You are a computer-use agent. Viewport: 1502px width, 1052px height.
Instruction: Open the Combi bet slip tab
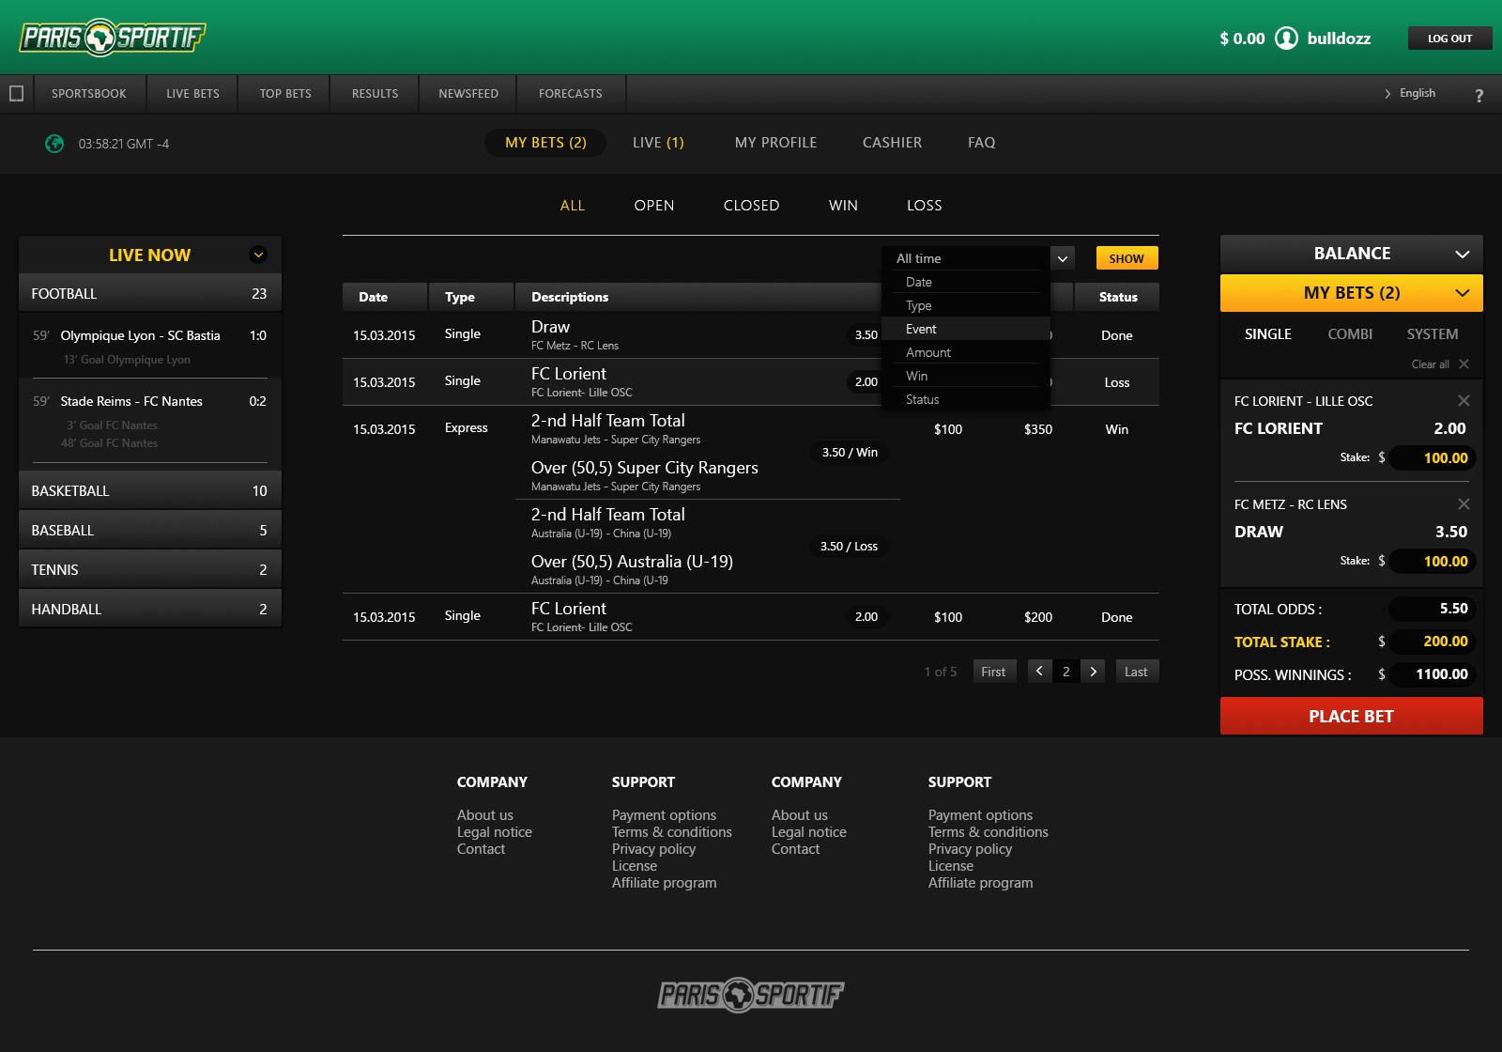tap(1349, 334)
